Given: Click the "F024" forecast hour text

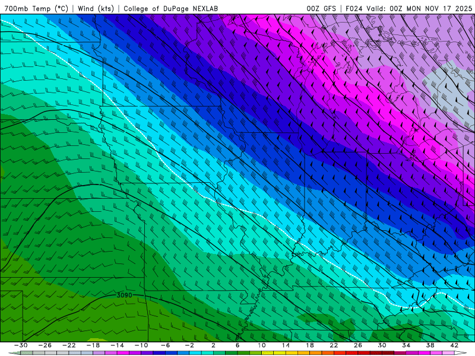Looking at the screenshot, I should tap(354, 9).
